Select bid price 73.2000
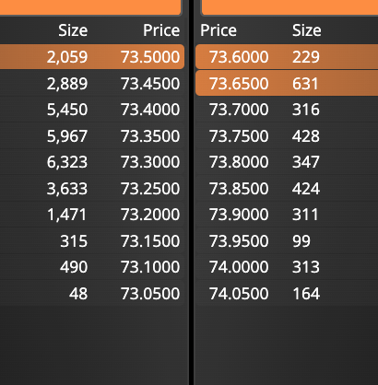The width and height of the screenshot is (378, 385). pos(150,215)
